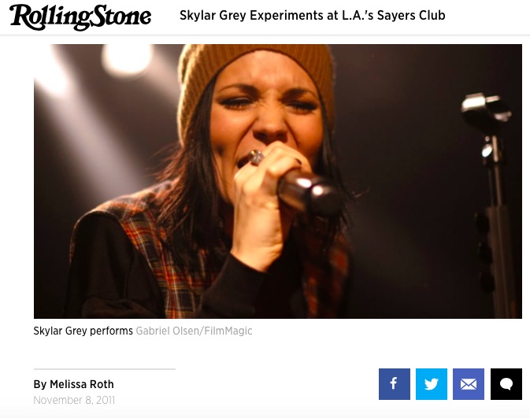The width and height of the screenshot is (530, 418).
Task: Click the letter f on Facebook button
Action: point(394,383)
